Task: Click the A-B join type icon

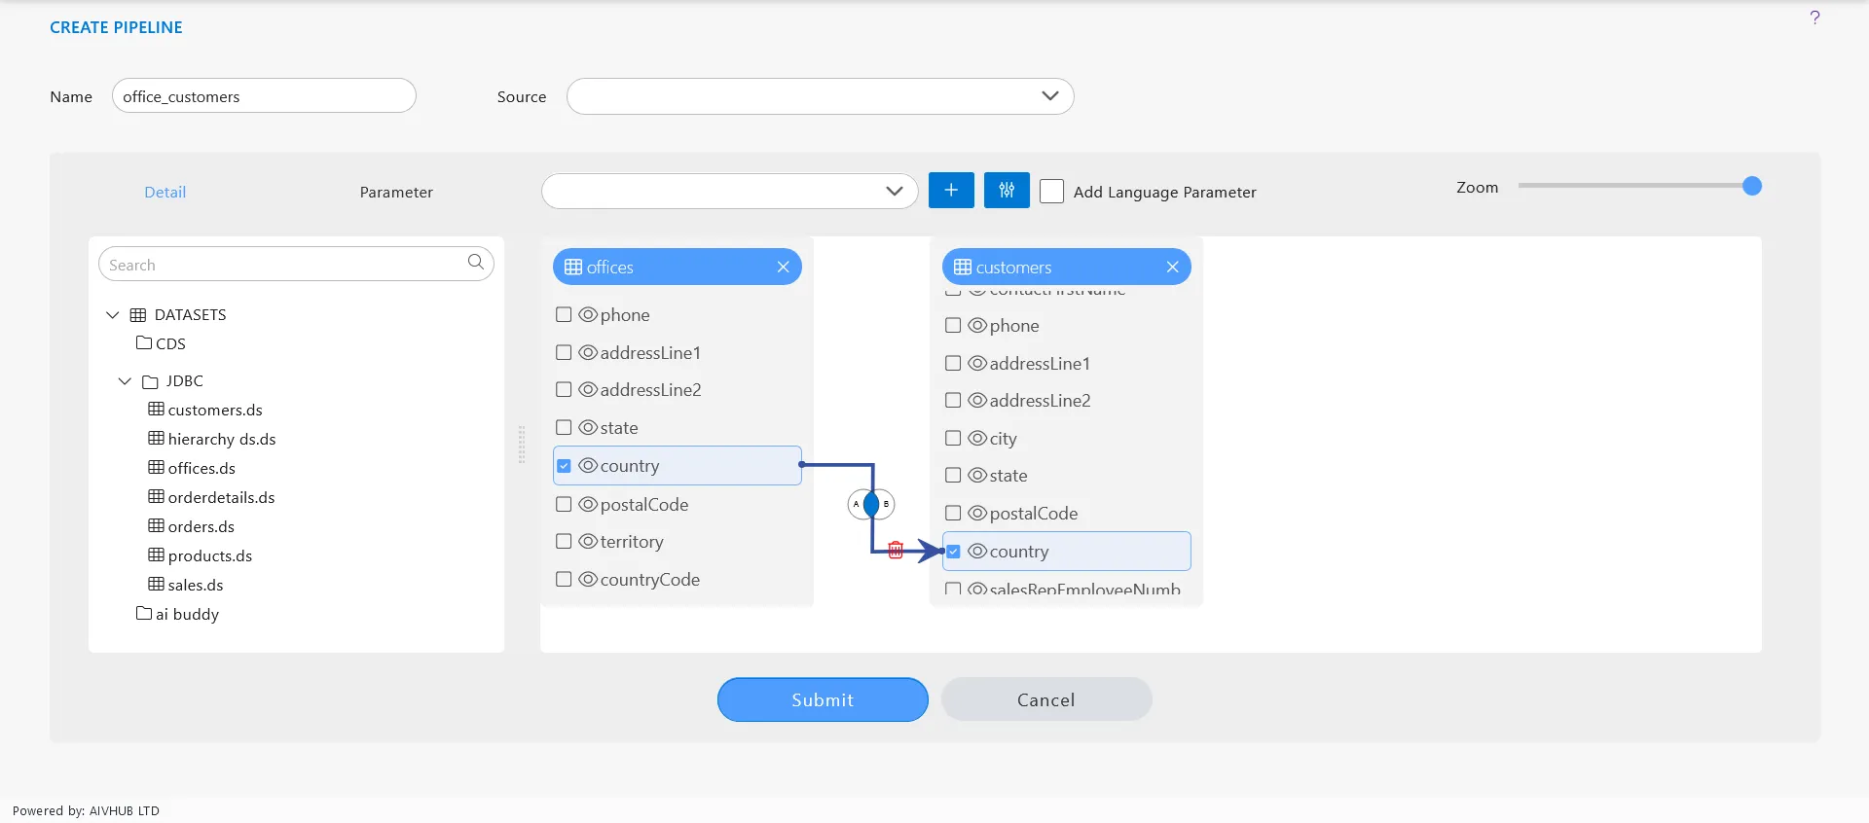Action: (x=871, y=504)
